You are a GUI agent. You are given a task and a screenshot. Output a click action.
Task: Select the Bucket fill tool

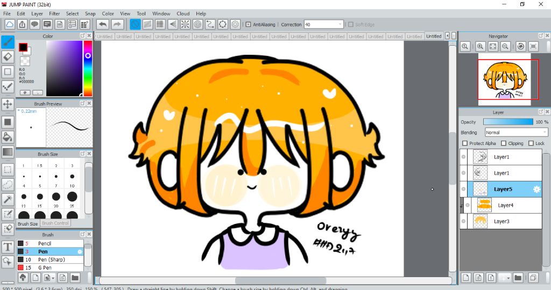click(8, 137)
